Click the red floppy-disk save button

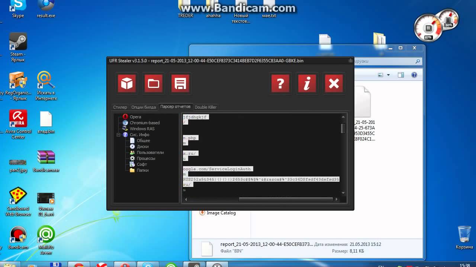point(180,83)
